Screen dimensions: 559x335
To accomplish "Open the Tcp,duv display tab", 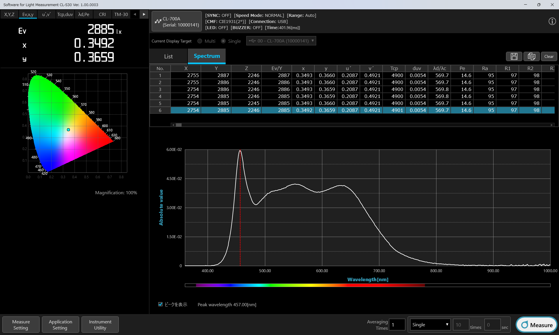I will click(x=65, y=14).
